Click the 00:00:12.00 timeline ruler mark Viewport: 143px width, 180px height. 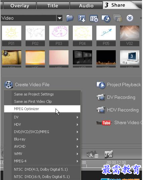[116, 163]
